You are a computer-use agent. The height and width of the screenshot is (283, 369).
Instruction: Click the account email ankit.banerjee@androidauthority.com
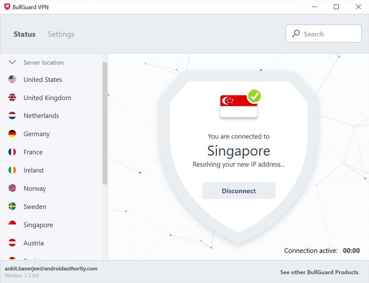coord(51,268)
